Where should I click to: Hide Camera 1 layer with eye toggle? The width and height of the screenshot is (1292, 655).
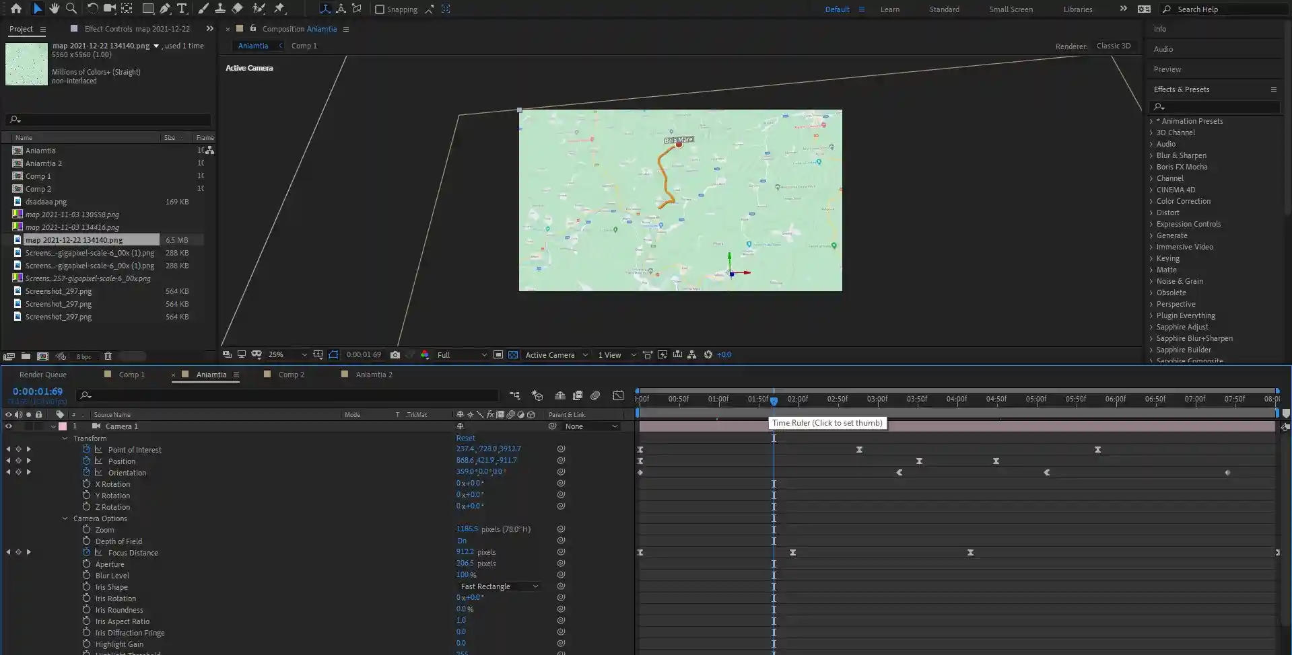[x=9, y=426]
